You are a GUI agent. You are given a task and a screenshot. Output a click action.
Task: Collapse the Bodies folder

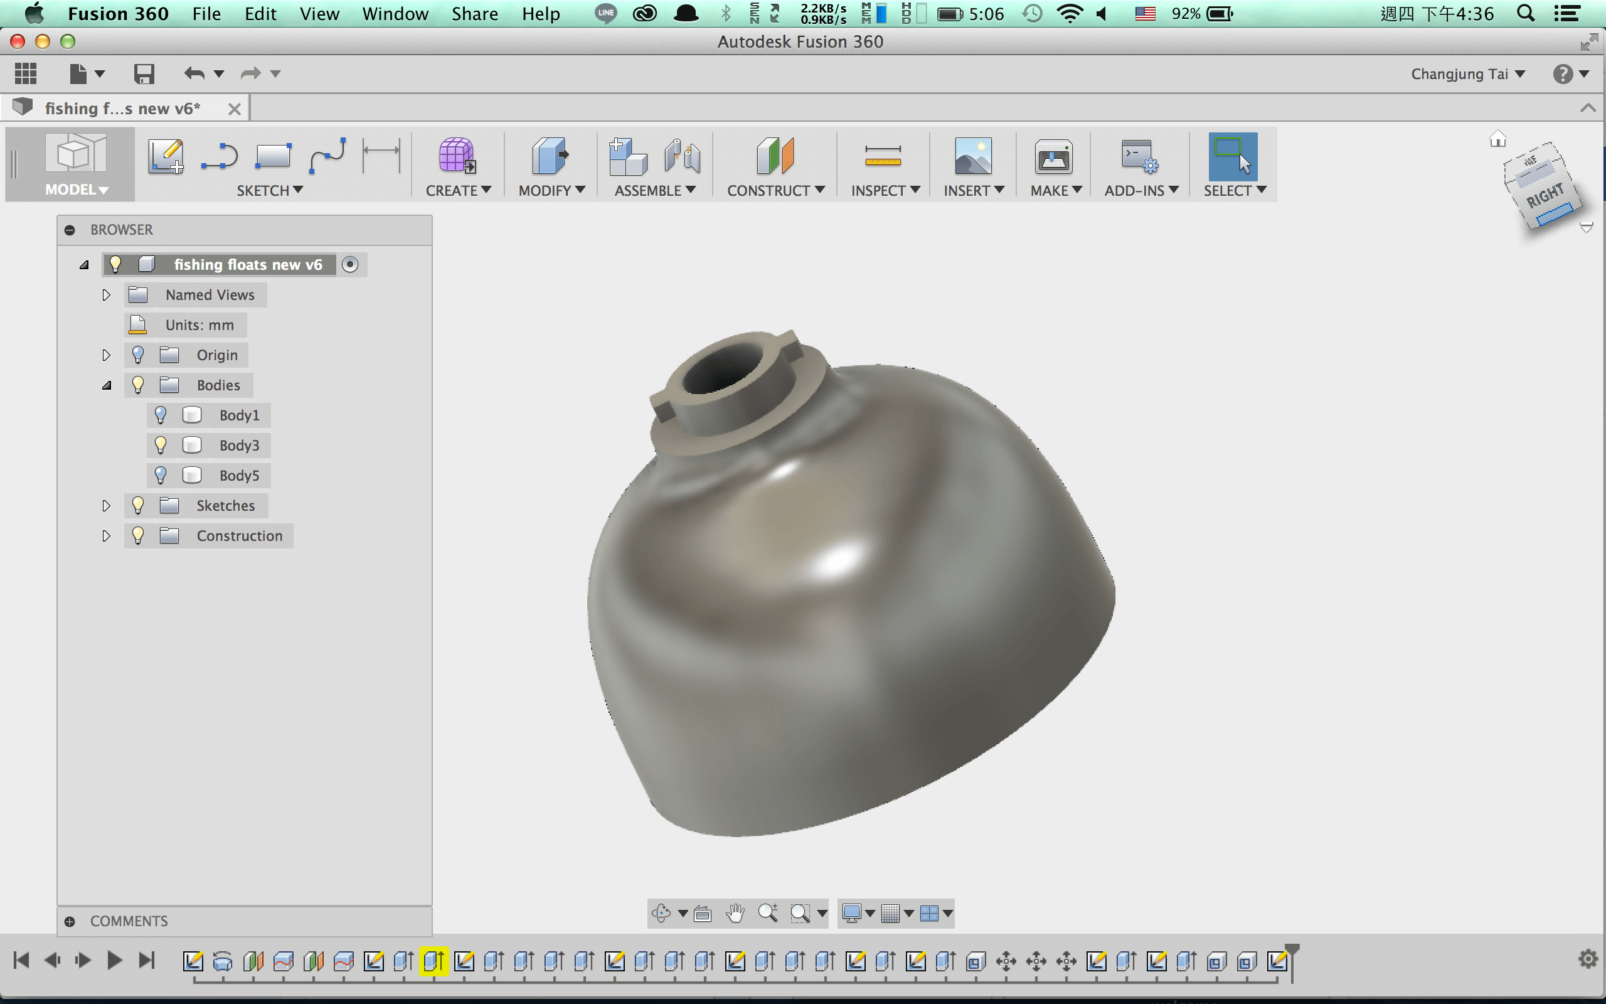[x=106, y=385]
